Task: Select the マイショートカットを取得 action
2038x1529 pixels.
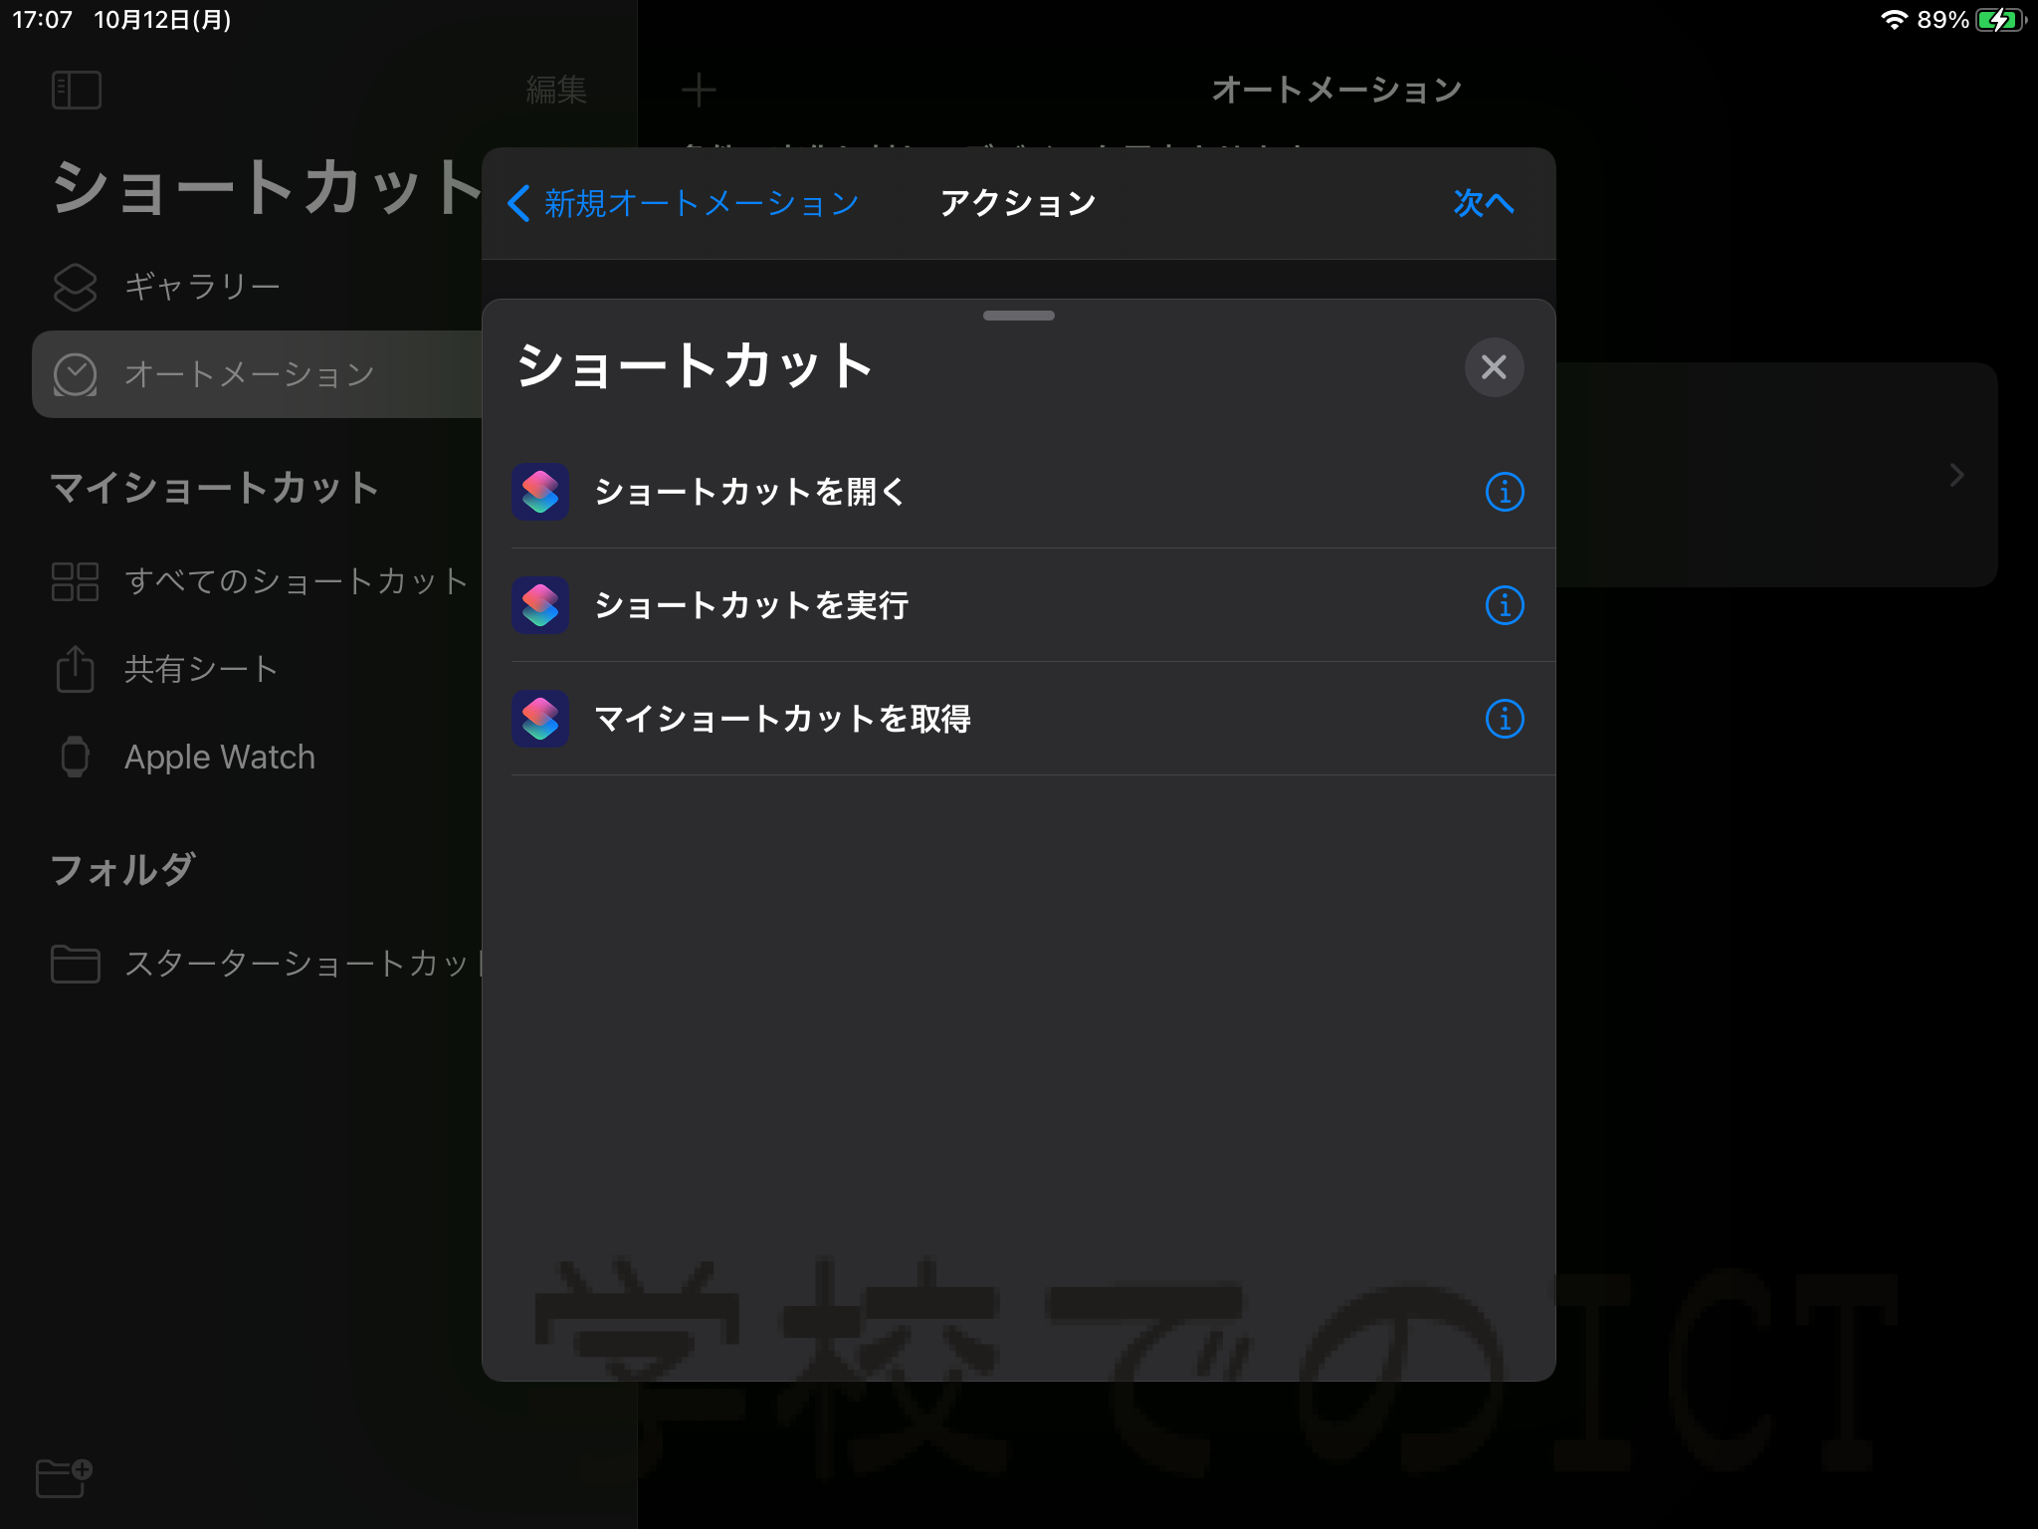Action: tap(1018, 719)
